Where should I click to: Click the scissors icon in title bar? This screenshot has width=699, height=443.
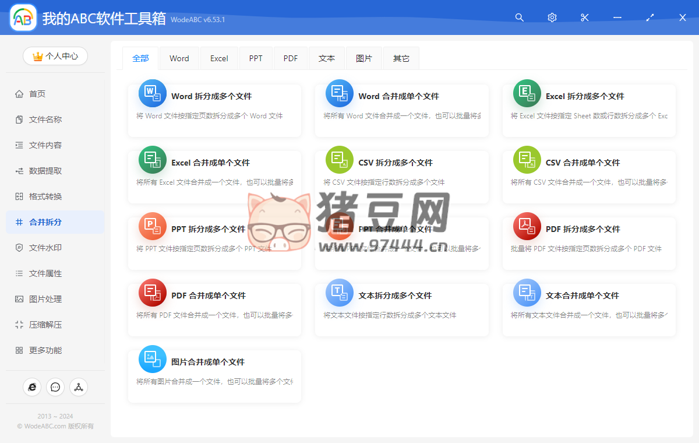[x=585, y=17]
